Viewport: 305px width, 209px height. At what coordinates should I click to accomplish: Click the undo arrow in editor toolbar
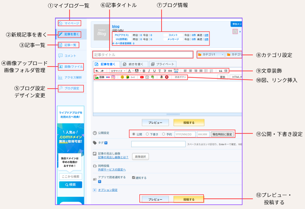click(x=97, y=71)
